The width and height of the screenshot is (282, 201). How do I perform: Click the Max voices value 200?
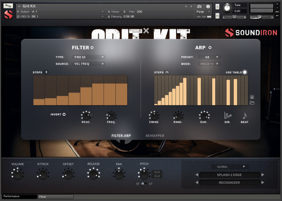[x=139, y=12]
